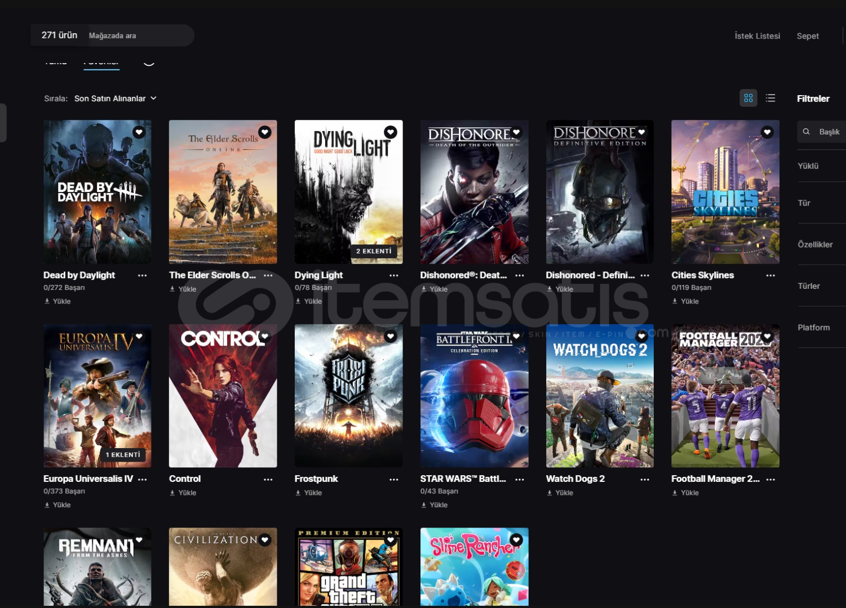This screenshot has width=846, height=608.
Task: Open three-dot menu for Dishonored Death of Outsider
Action: 520,275
